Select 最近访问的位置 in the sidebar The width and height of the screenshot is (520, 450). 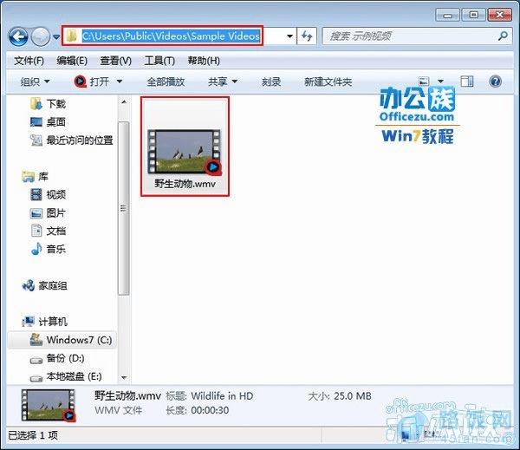click(x=80, y=140)
